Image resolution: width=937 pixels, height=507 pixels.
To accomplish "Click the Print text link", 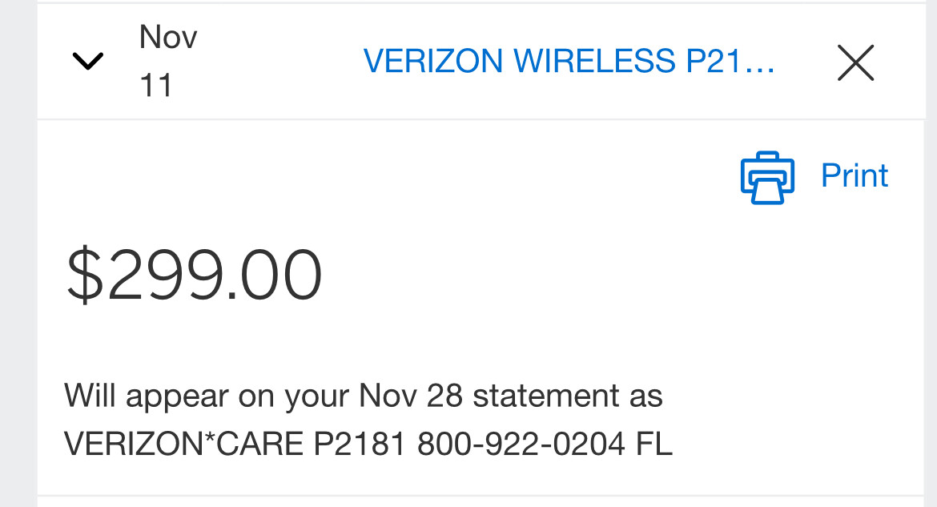I will 855,176.
